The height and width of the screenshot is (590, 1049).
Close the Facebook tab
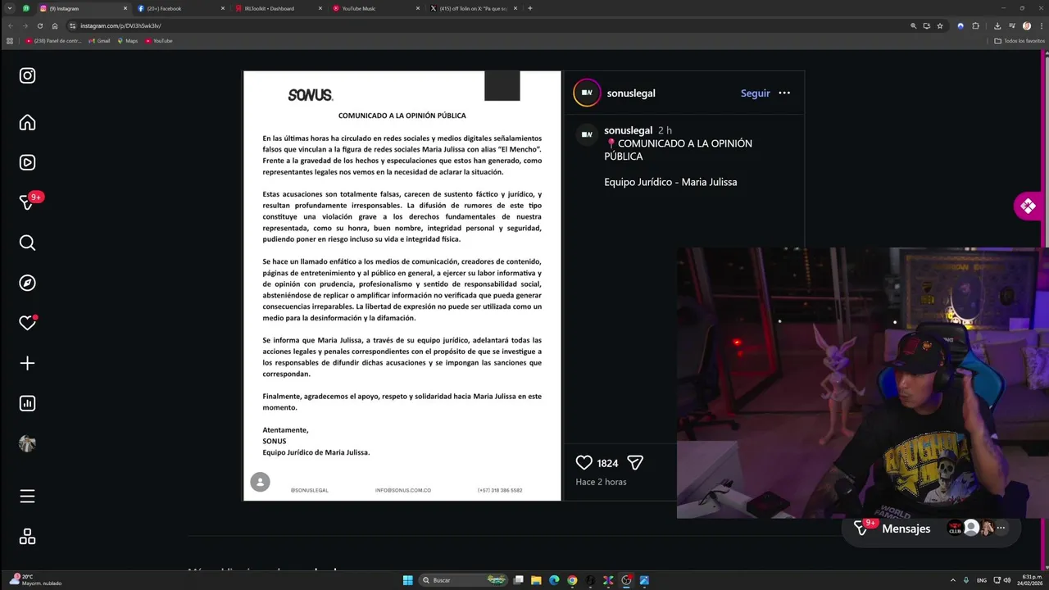pyautogui.click(x=222, y=8)
